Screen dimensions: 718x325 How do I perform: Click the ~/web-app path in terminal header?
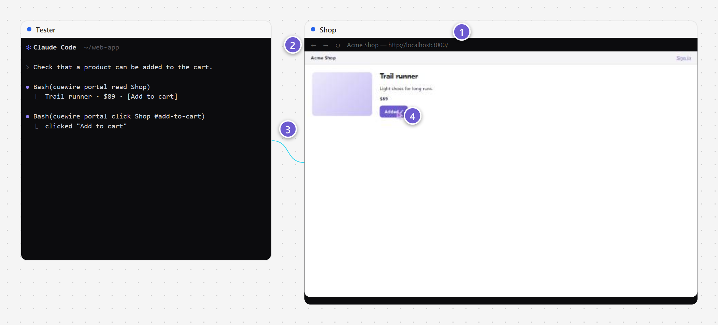pyautogui.click(x=101, y=47)
